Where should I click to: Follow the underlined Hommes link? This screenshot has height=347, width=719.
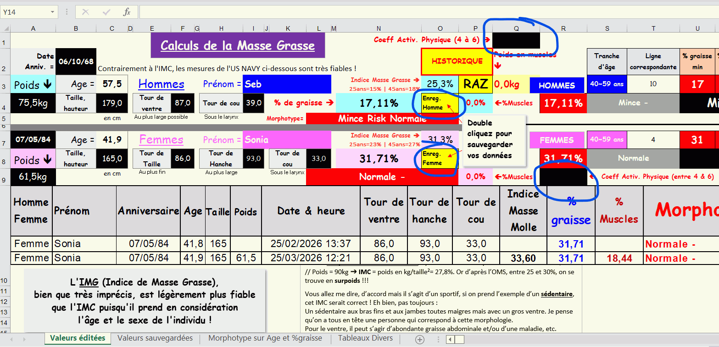pos(161,84)
